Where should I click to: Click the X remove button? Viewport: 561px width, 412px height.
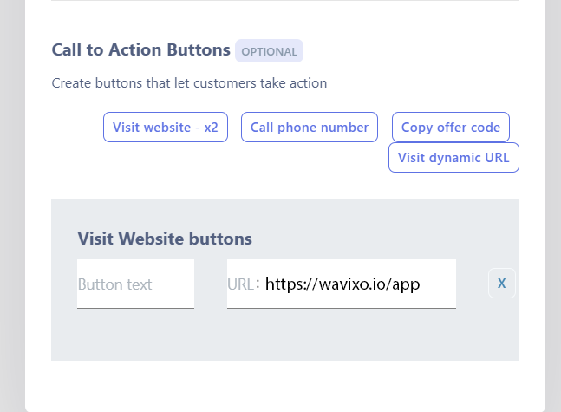[502, 284]
